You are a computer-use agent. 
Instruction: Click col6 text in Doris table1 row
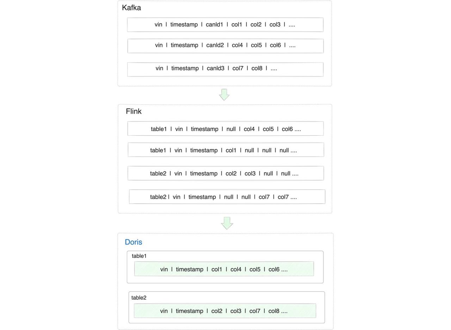point(274,269)
